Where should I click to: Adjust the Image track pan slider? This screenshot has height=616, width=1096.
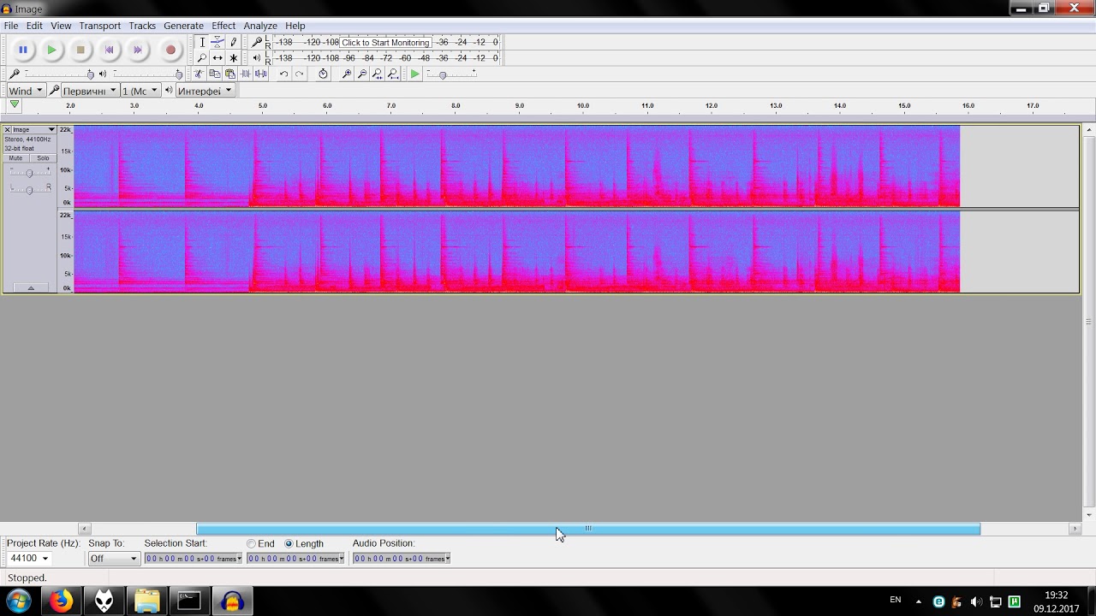coord(29,188)
